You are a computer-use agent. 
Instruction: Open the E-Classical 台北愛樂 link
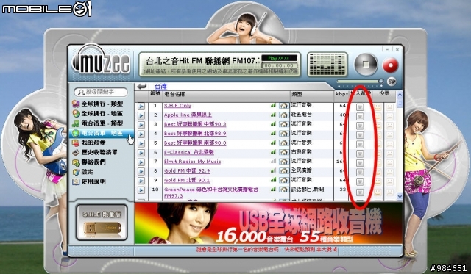[x=189, y=152]
